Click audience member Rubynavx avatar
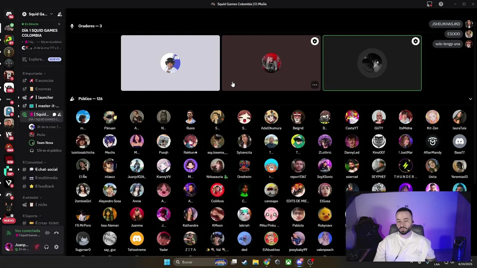The width and height of the screenshot is (477, 268). pyautogui.click(x=325, y=214)
